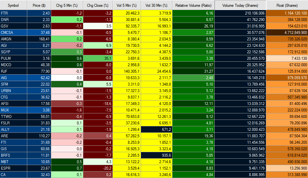Click the Chg 5 Min (%) column header
This screenshot has height=178, width=308.
[x=67, y=5]
